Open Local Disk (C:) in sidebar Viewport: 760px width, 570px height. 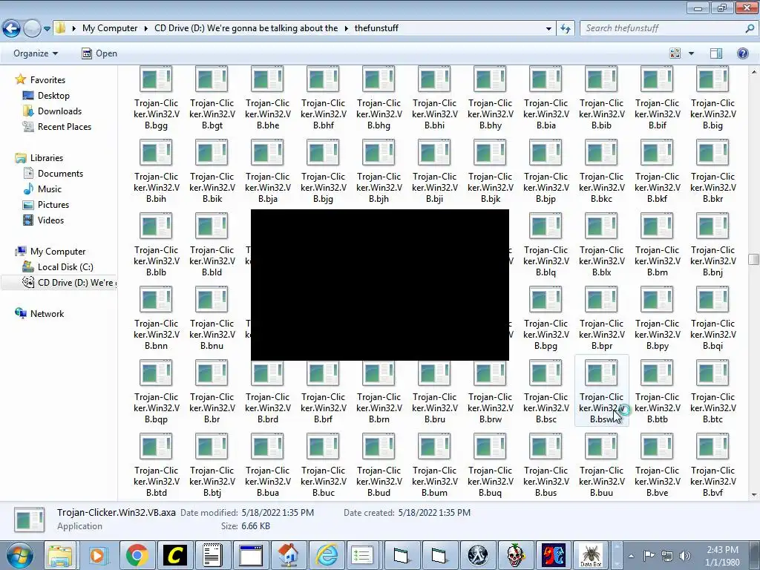tap(65, 267)
